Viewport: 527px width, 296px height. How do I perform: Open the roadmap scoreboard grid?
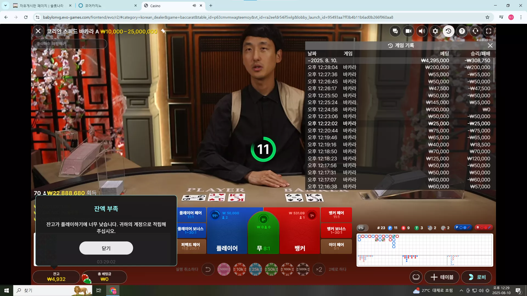pyautogui.click(x=425, y=250)
